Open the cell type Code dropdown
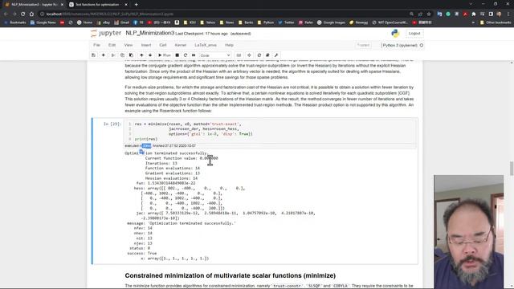This screenshot has height=289, width=514. (215, 55)
